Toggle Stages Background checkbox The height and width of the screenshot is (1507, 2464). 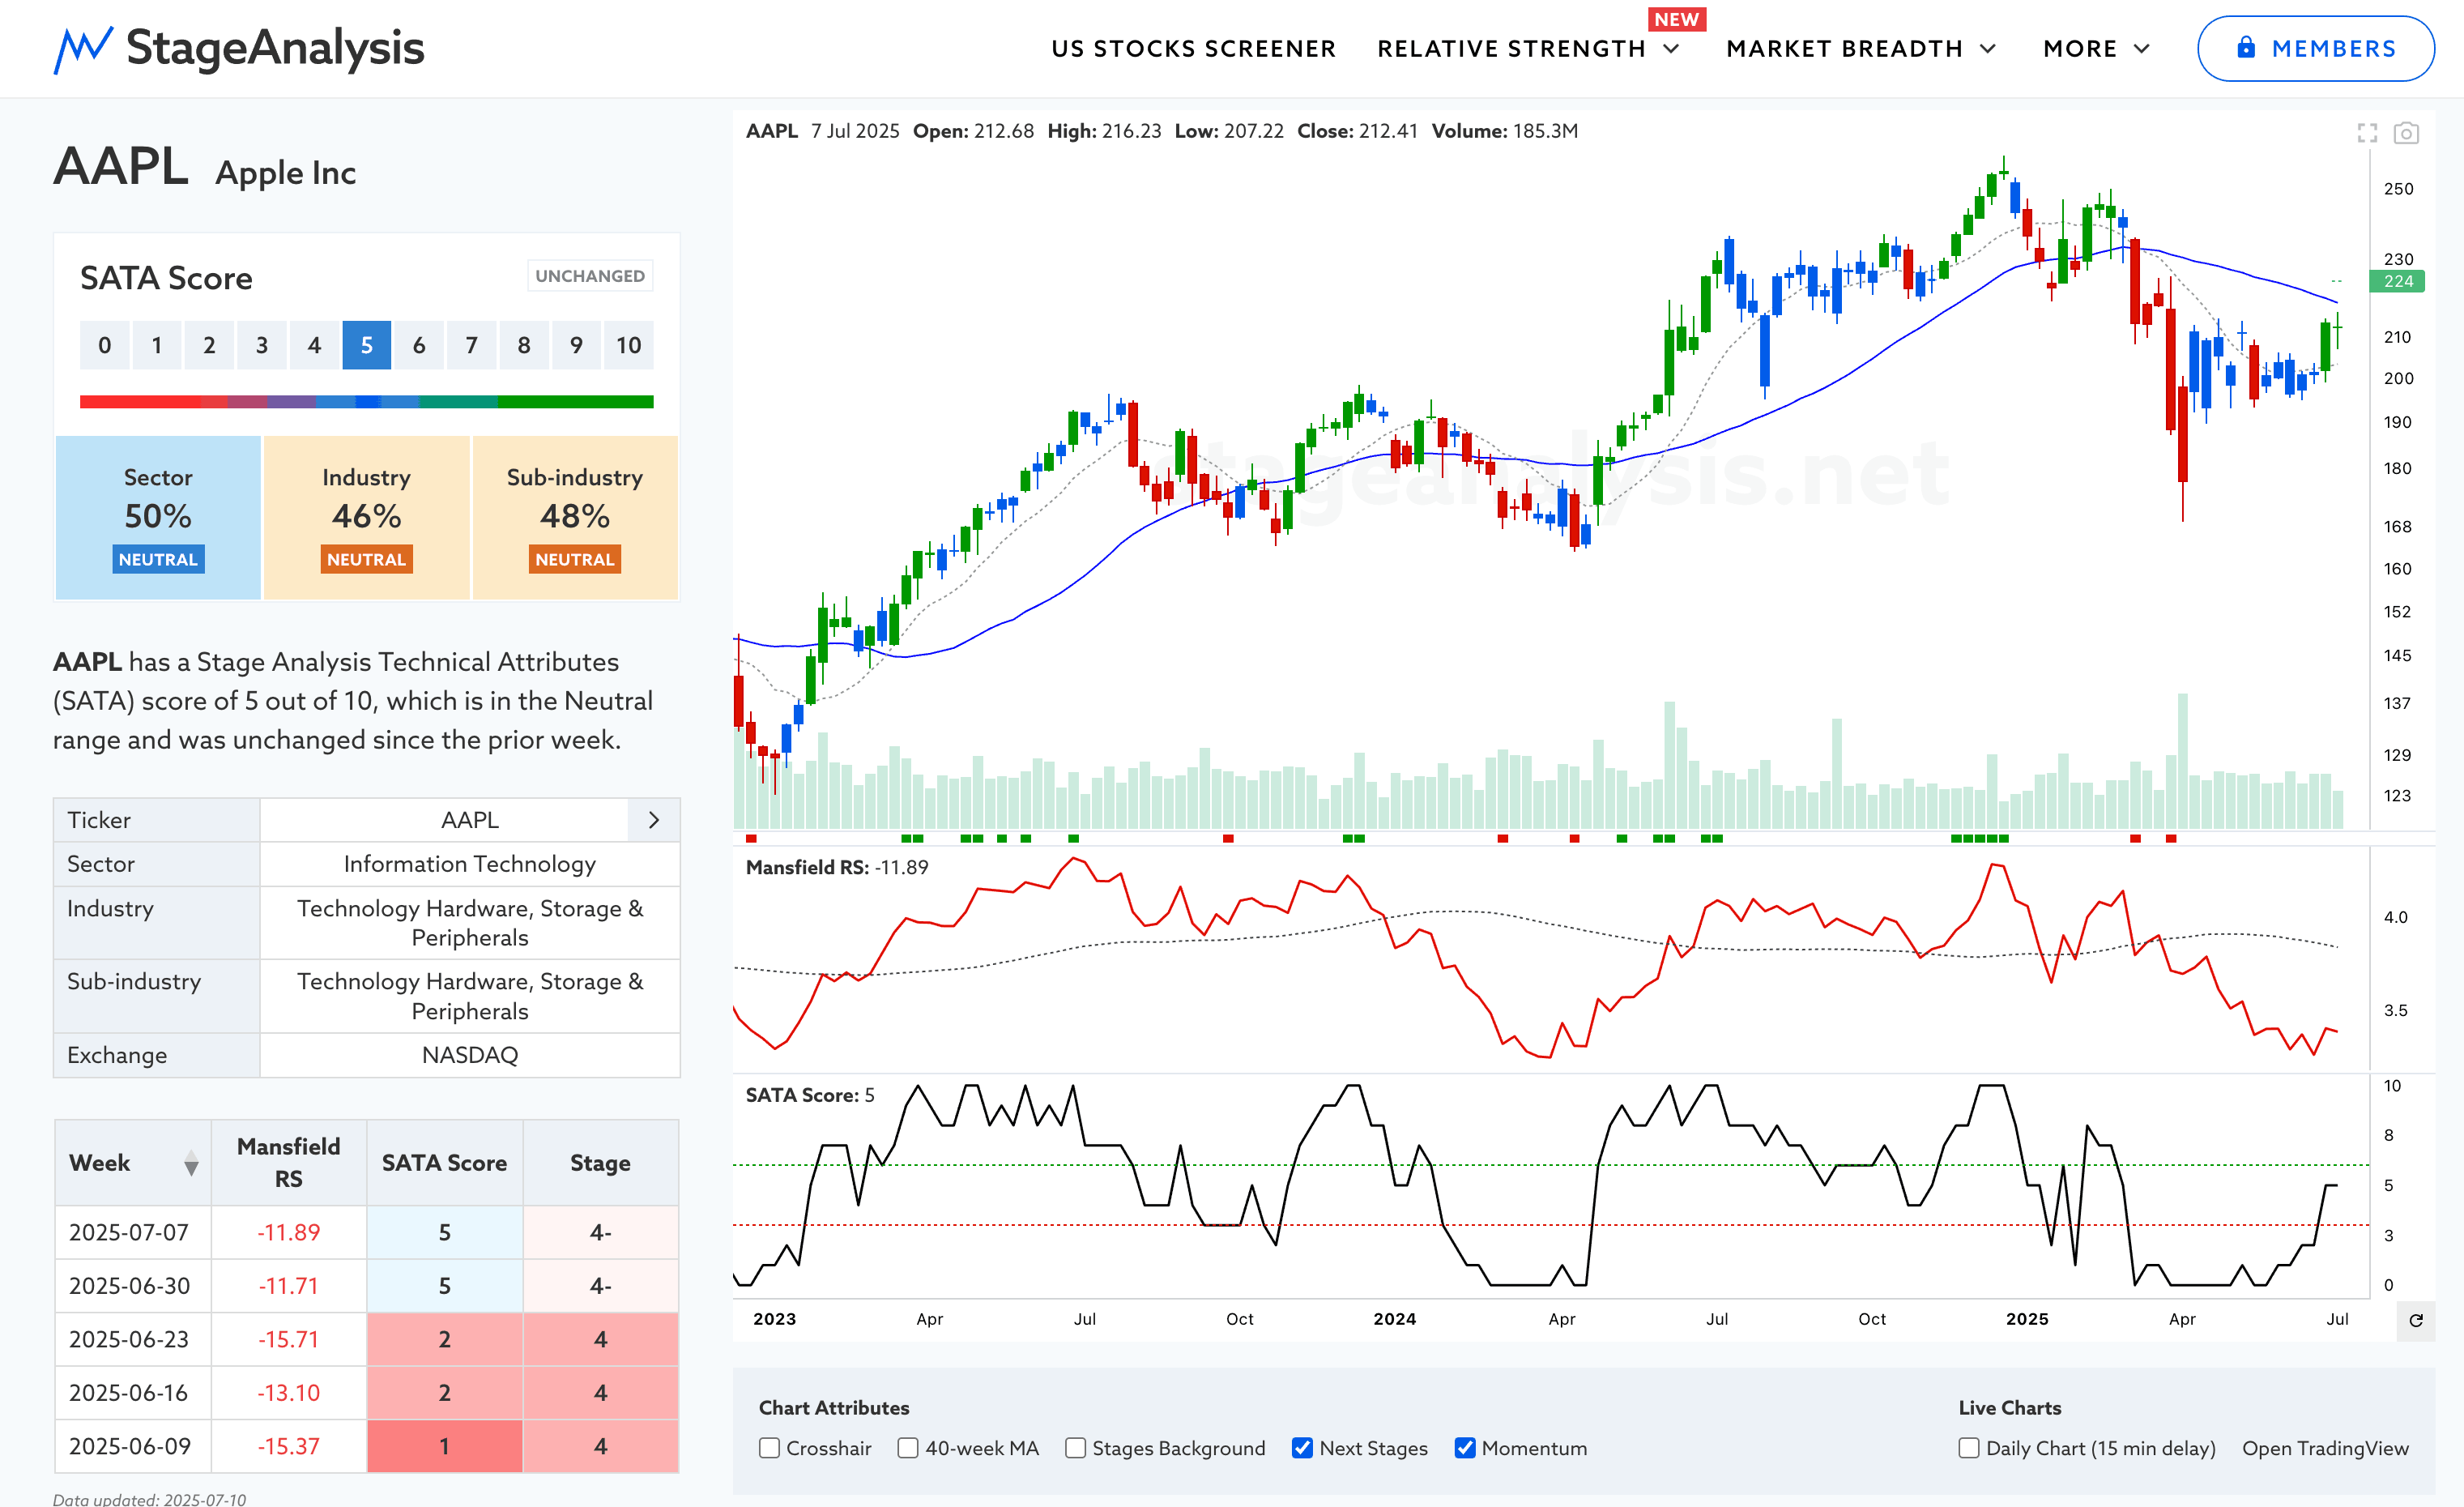[1075, 1448]
